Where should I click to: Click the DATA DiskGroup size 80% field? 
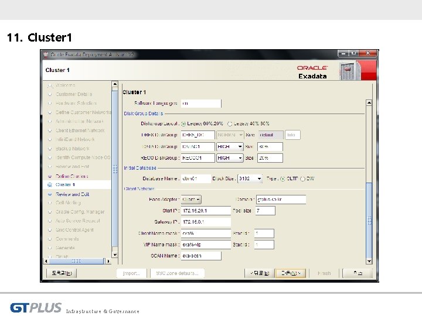click(270, 147)
